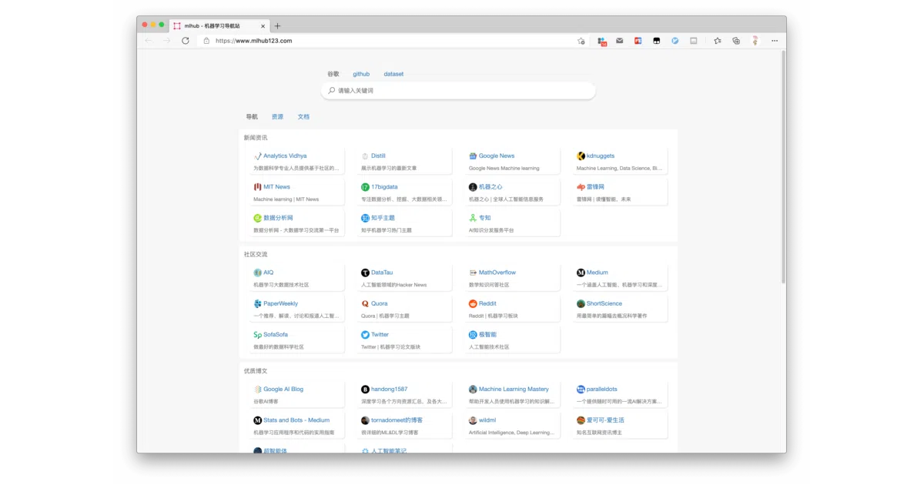
Task: Click the add-to-favorites star icon in address bar
Action: 581,41
